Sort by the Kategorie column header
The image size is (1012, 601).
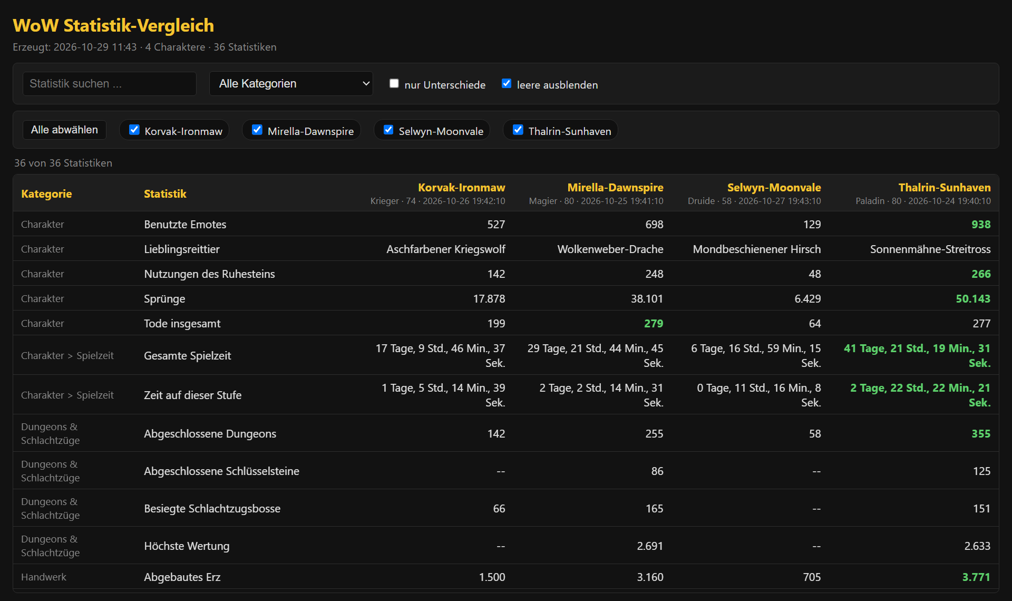click(46, 193)
